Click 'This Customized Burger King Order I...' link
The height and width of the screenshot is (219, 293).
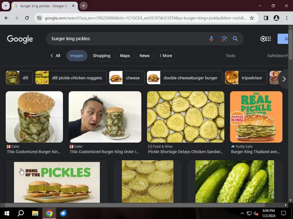coord(104,152)
